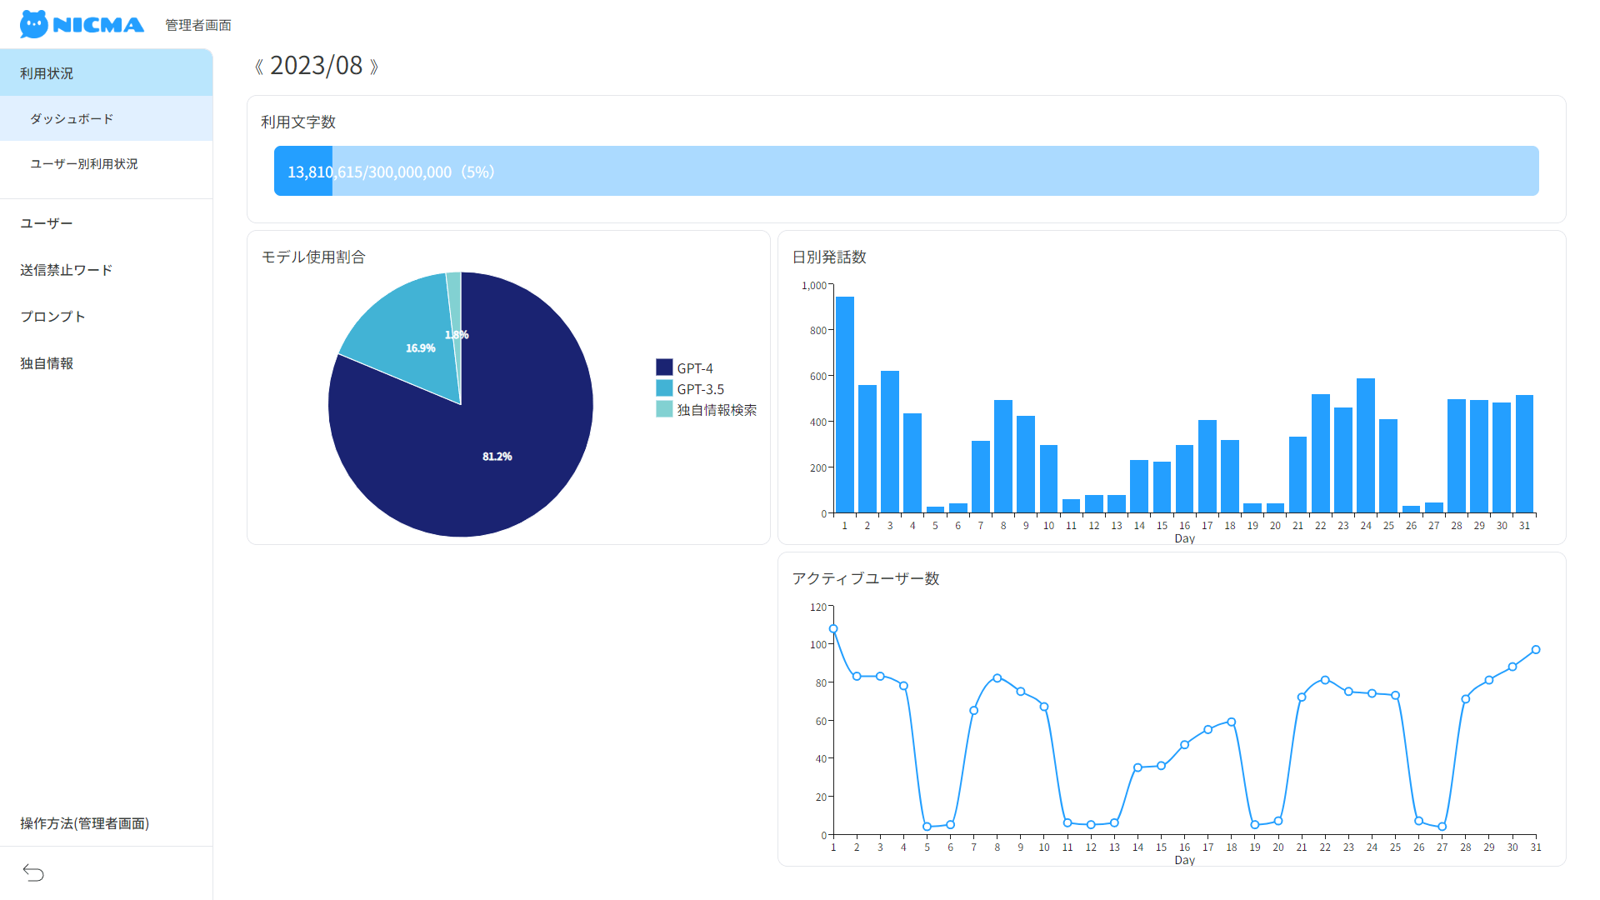
Task: Click the Day 31 point in アクティブユーザー数
Action: 1535,650
